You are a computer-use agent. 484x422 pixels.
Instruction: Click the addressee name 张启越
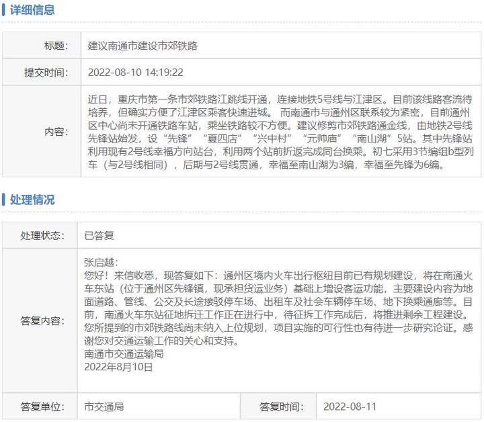coord(99,263)
